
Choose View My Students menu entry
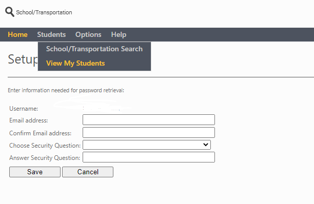point(75,64)
